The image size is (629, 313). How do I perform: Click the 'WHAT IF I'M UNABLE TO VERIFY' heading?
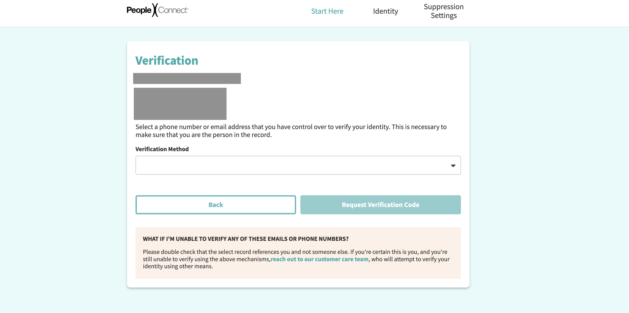(246, 239)
